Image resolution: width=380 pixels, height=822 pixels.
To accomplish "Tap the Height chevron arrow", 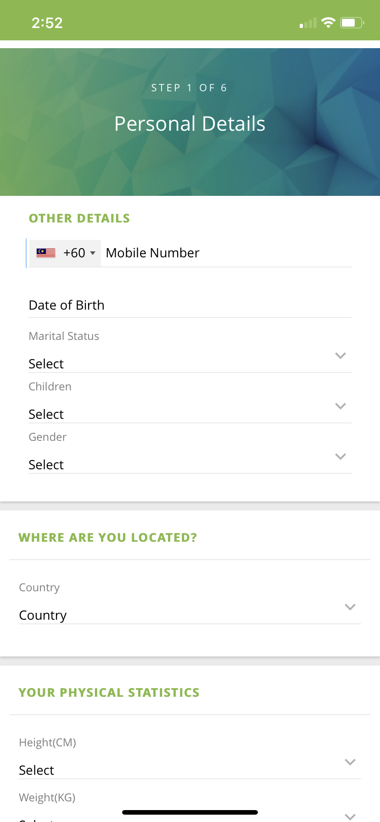I will pos(350,762).
